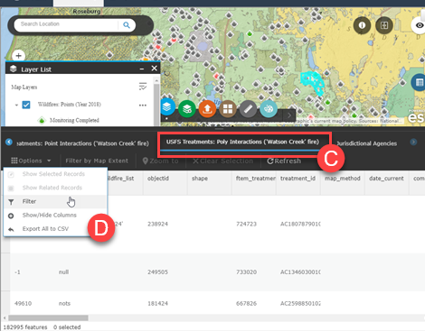Image resolution: width=425 pixels, height=331 pixels.
Task: Open the blue Layer List widget
Action: click(166, 107)
